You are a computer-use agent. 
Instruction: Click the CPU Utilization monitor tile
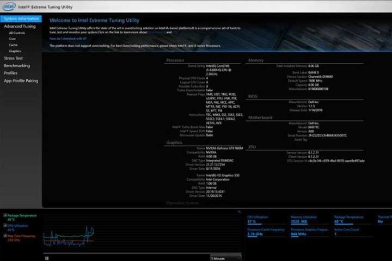(265, 219)
